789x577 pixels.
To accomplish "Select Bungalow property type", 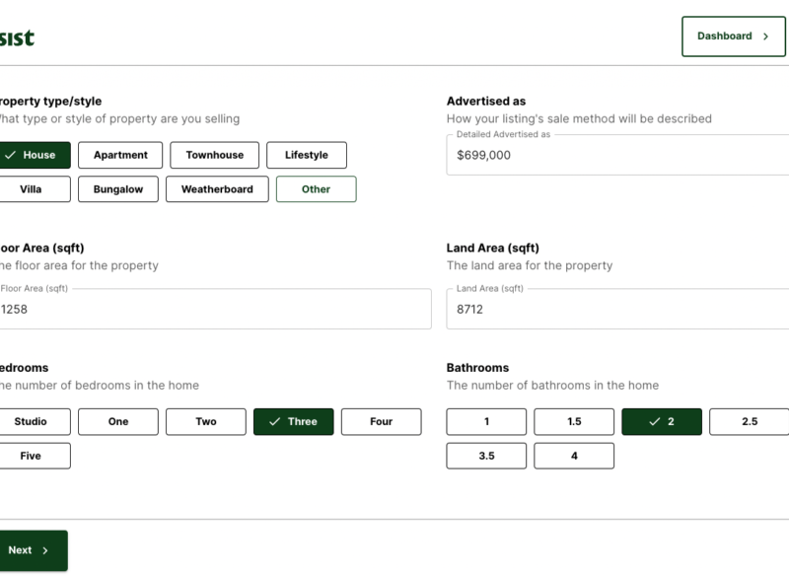I will click(x=117, y=189).
